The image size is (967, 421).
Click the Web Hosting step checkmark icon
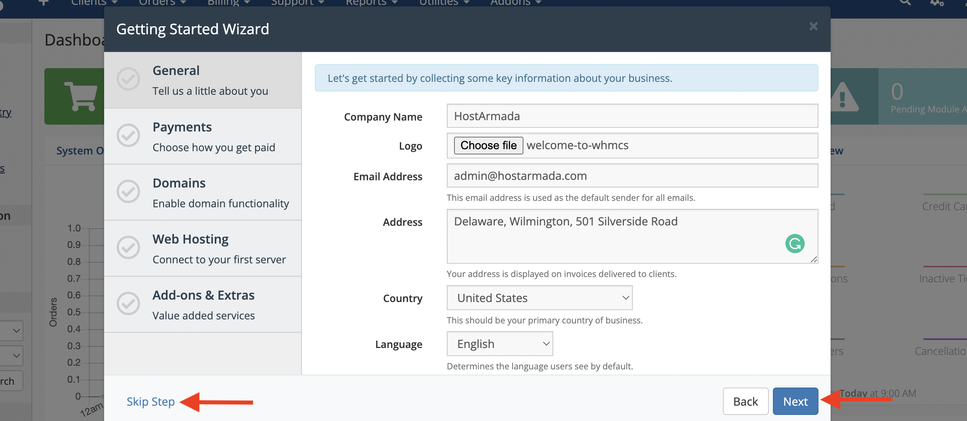click(128, 248)
